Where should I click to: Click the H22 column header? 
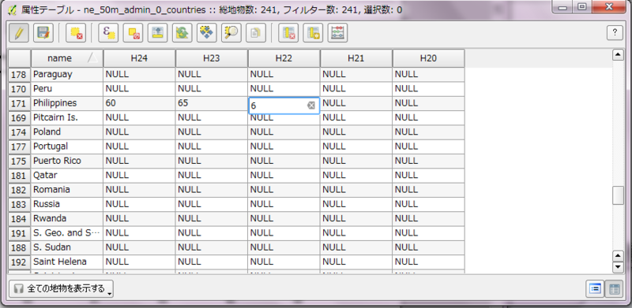(284, 58)
